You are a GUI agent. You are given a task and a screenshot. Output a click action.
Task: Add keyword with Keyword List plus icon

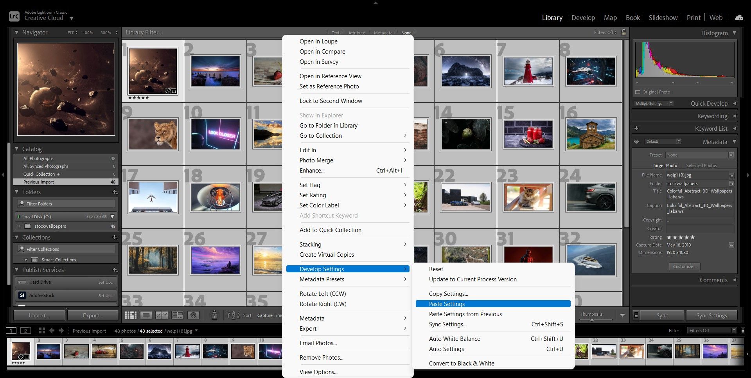[636, 129]
